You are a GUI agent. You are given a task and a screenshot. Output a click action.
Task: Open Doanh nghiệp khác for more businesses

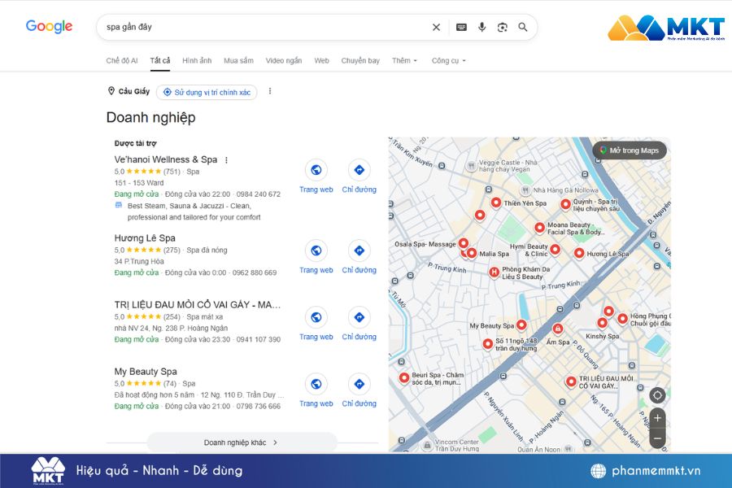point(242,442)
